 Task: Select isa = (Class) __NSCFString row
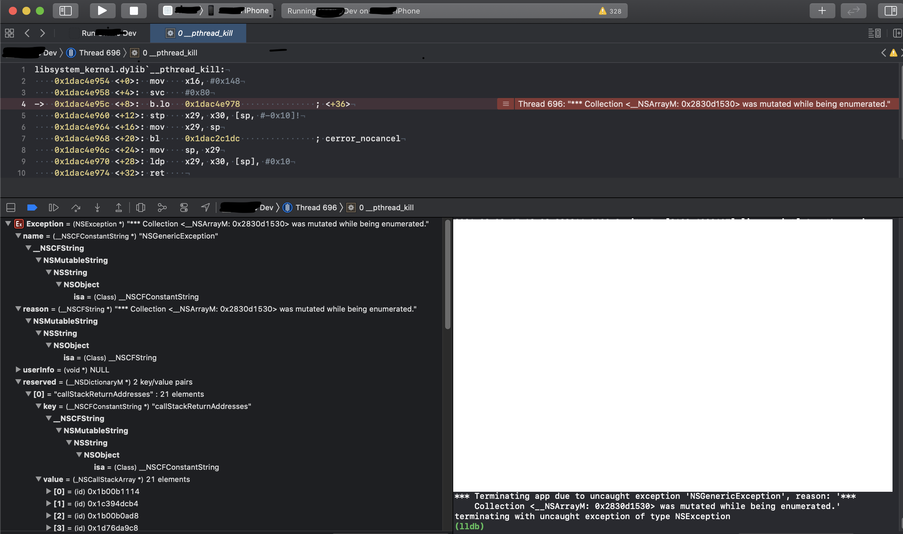[110, 358]
